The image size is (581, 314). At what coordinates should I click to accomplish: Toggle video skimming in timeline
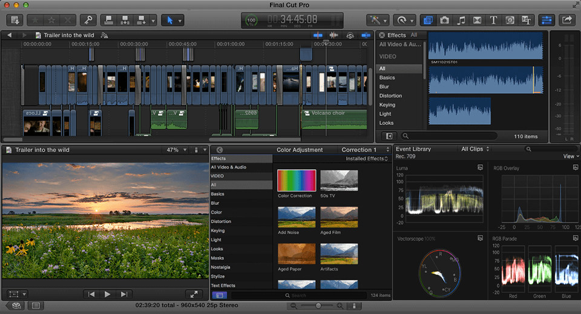pos(318,35)
